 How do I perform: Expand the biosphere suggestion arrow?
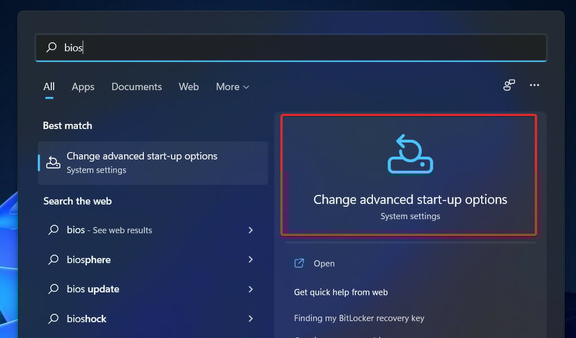coord(250,259)
